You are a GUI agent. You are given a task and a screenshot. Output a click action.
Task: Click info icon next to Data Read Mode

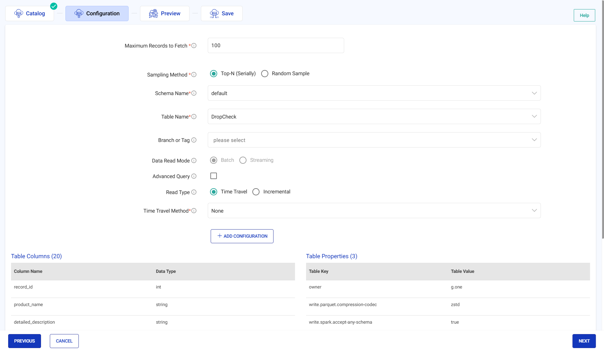[194, 161]
